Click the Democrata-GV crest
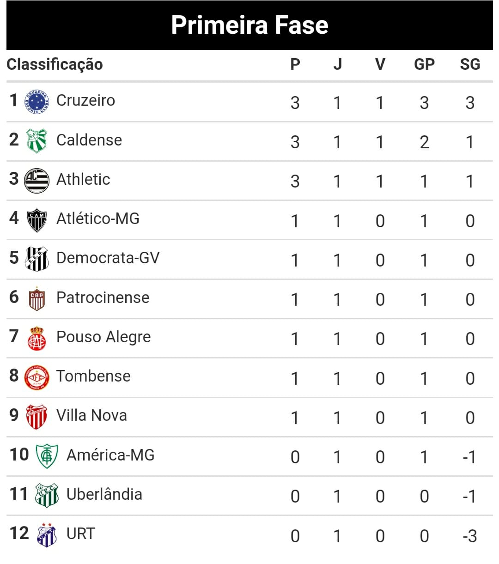The width and height of the screenshot is (499, 564). coord(37,259)
